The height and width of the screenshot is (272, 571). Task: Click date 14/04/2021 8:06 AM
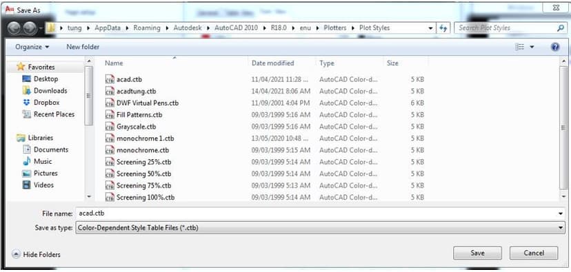click(x=281, y=92)
